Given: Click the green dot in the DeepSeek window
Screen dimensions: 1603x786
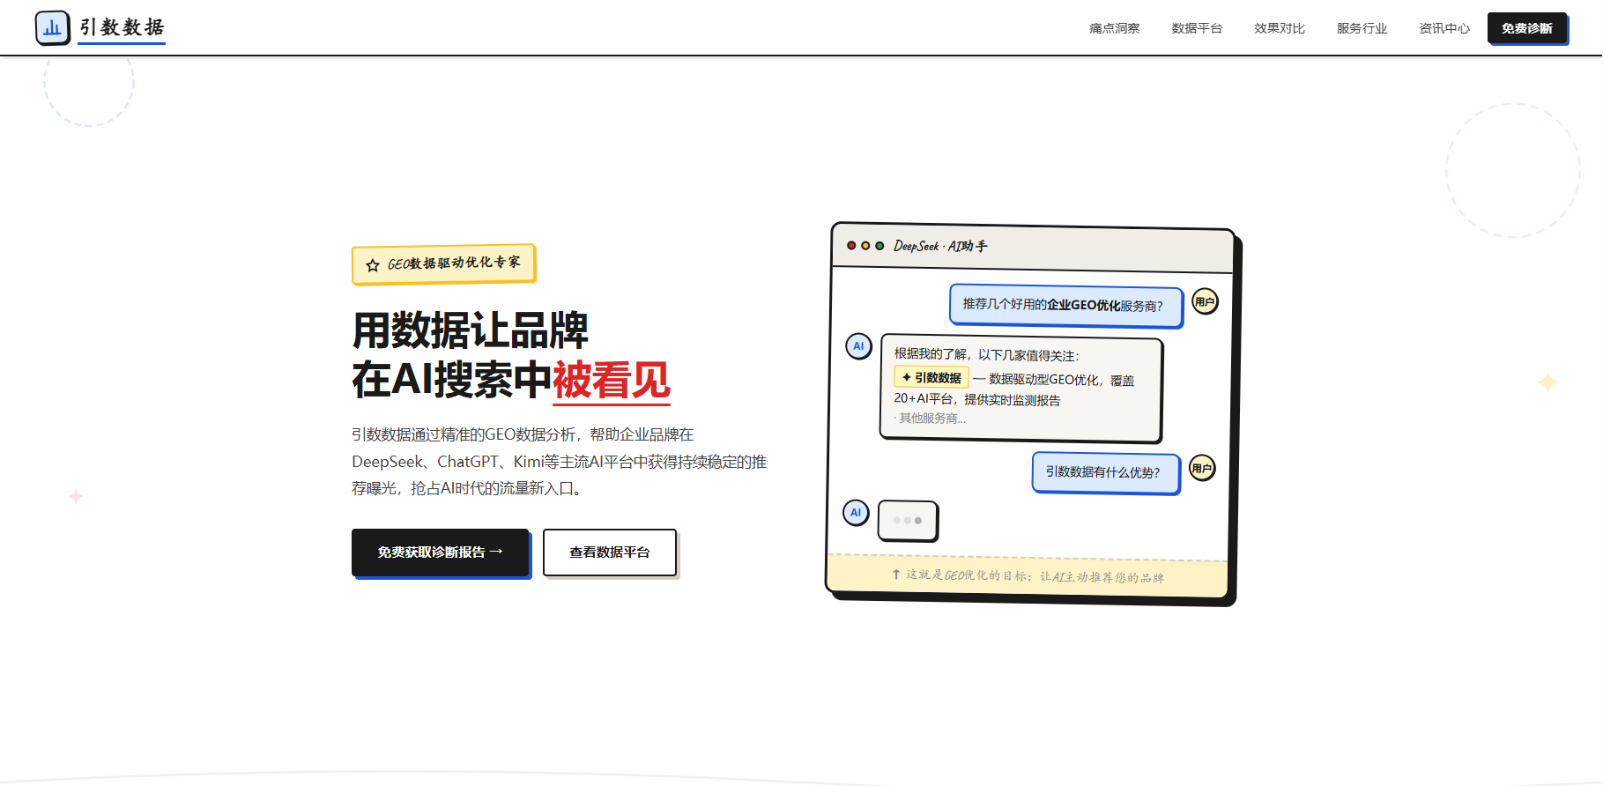Looking at the screenshot, I should [879, 246].
